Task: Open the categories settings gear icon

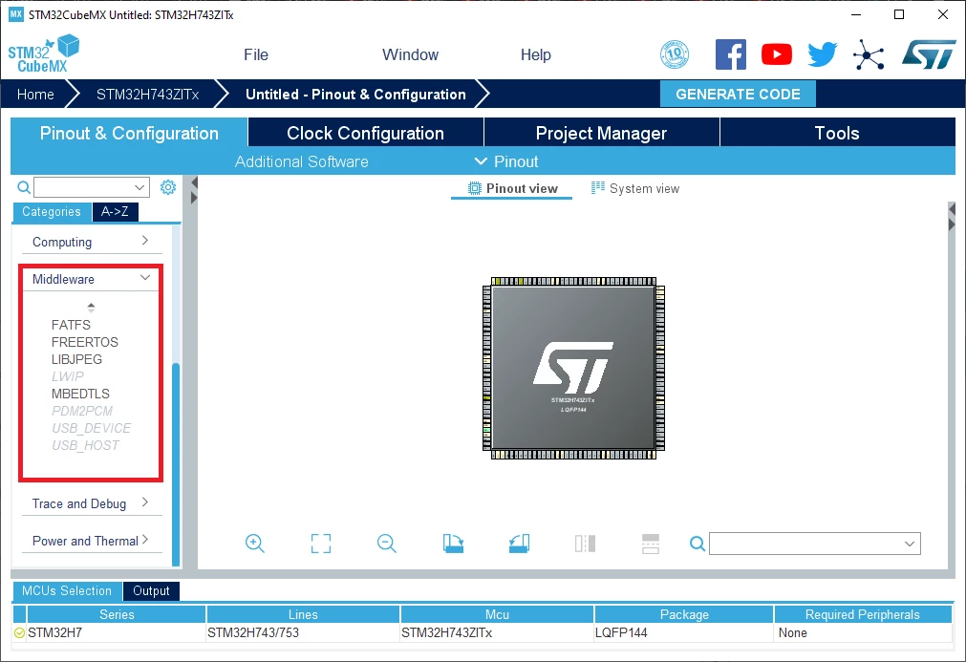Action: [168, 187]
